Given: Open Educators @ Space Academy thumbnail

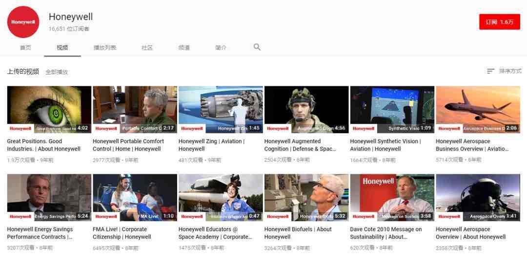Looking at the screenshot, I should pos(221,197).
